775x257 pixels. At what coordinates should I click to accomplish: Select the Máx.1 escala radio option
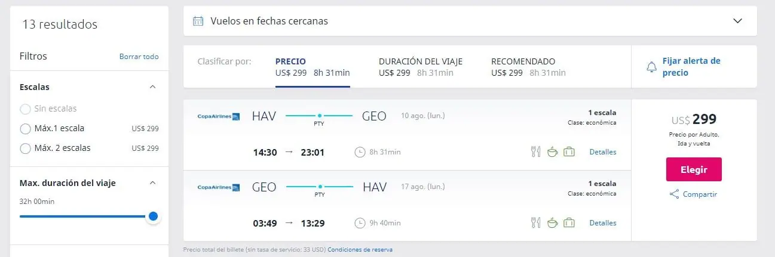(x=25, y=128)
